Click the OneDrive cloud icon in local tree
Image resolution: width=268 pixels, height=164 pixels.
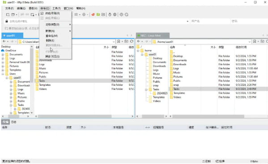[x=3, y=50]
